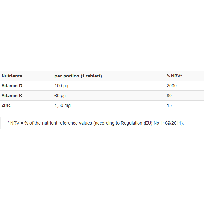Click the NRV footnote text
204x204 pixels.
click(x=96, y=123)
